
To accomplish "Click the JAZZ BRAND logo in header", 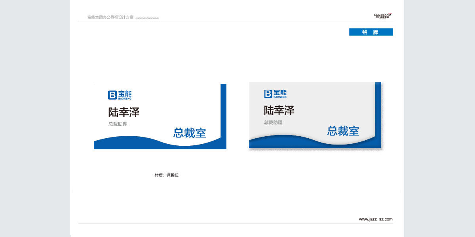I will point(382,16).
